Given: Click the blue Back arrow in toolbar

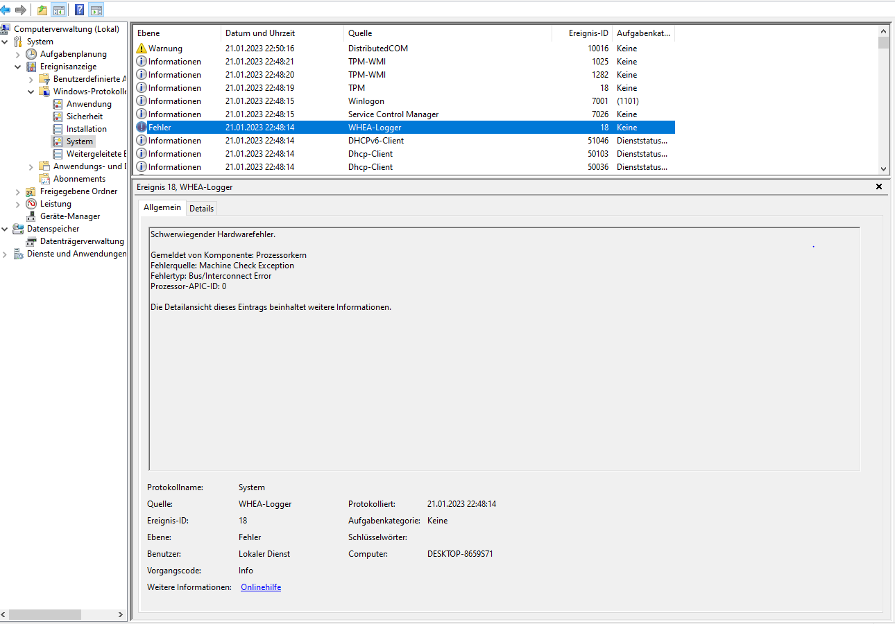Looking at the screenshot, I should tap(6, 10).
